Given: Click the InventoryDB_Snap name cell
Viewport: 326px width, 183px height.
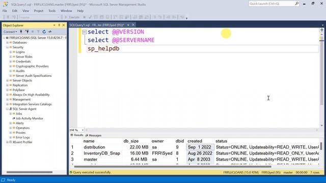Looking at the screenshot, I should click(x=102, y=154).
